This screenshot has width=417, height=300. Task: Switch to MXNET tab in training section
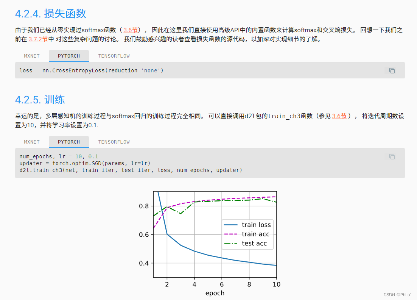pos(32,142)
